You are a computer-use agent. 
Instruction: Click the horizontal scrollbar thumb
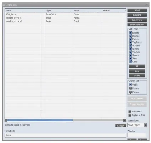pos(40,120)
